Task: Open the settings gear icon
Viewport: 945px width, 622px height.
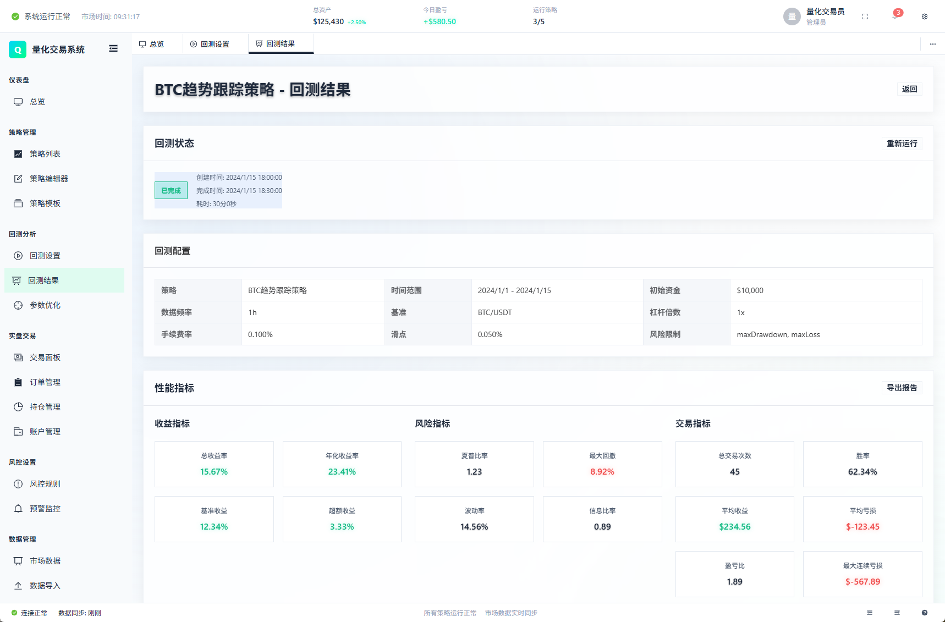Action: coord(925,16)
